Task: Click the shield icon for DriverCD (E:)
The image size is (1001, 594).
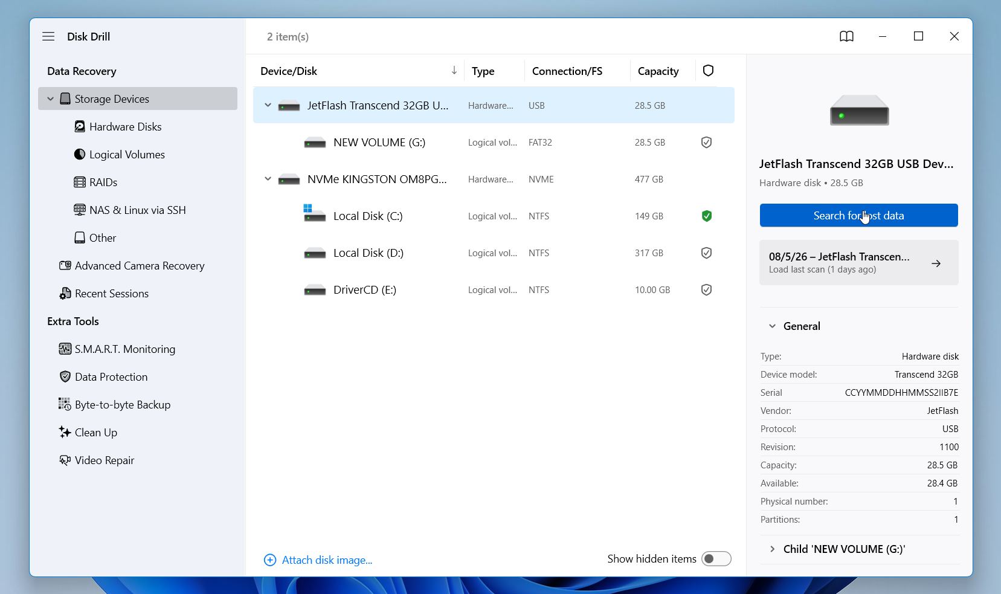Action: pyautogui.click(x=706, y=289)
